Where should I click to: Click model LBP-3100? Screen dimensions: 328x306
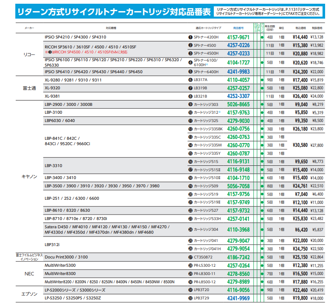point(53,112)
